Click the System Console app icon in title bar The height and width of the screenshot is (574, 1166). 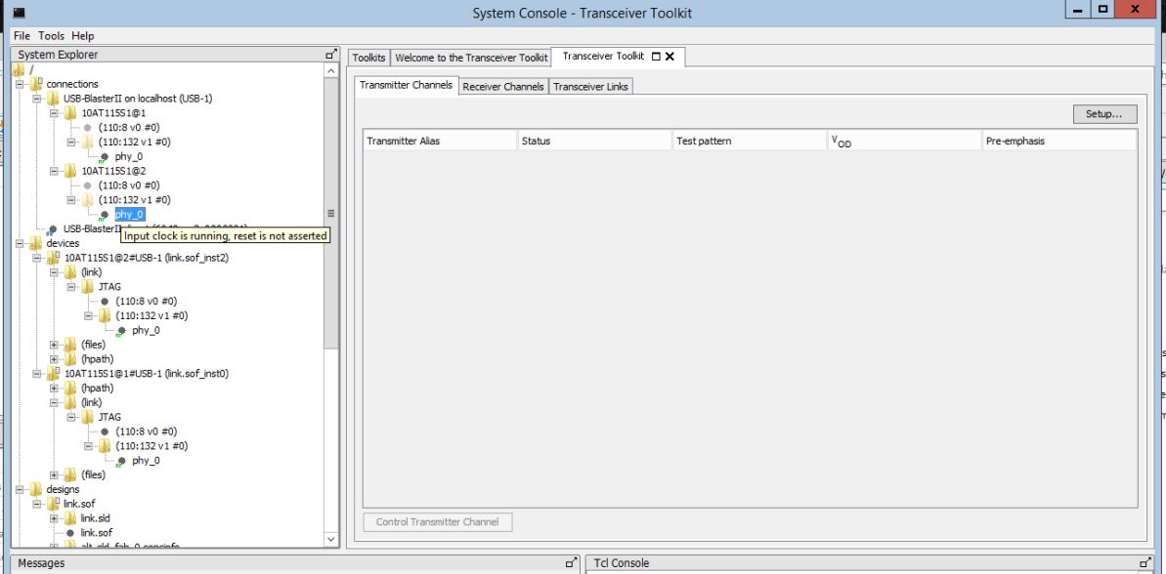pos(20,12)
